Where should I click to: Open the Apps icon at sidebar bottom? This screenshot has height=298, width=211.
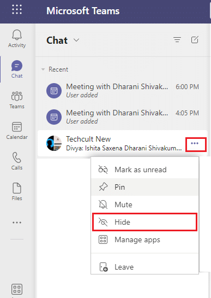coord(17,289)
